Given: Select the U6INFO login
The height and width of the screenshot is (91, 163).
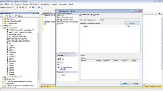Looking at the screenshot, I should click(12, 70).
